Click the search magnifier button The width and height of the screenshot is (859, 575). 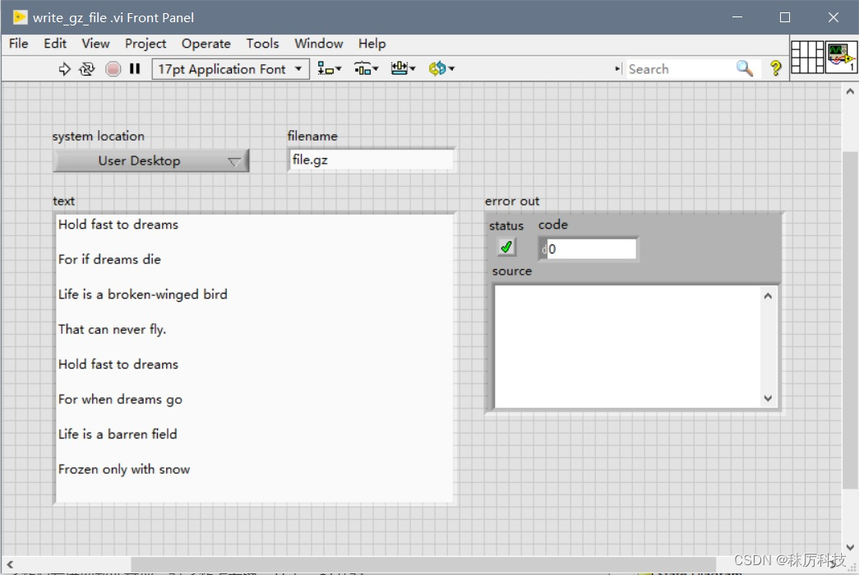tap(745, 69)
